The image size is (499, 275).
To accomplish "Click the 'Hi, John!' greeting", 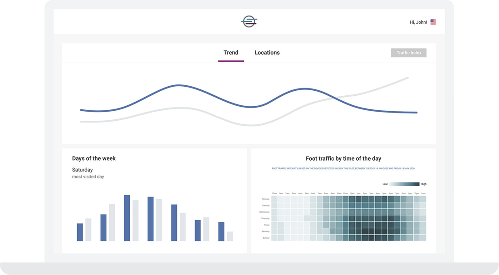I will [x=417, y=21].
